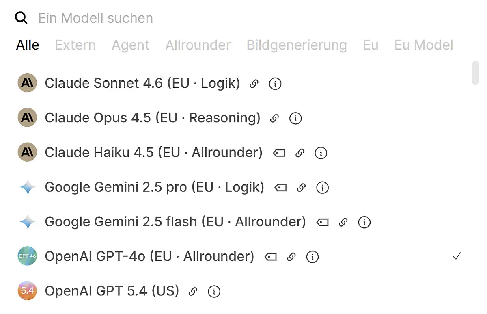
Task: Open info for Google Gemini 2.5 pro
Action: [x=322, y=188]
